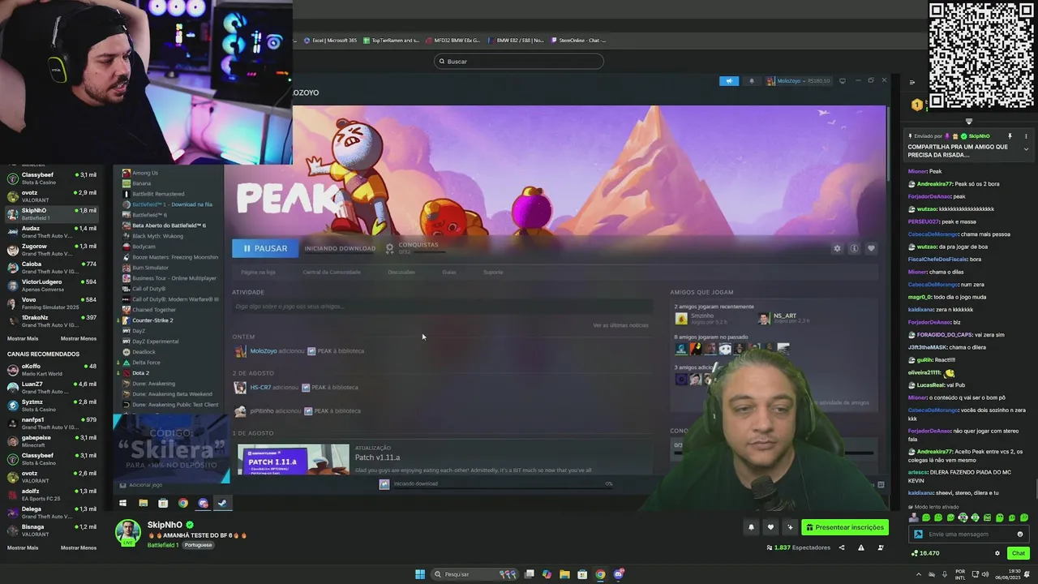Click Envie uma mensagem chat input

[967, 535]
